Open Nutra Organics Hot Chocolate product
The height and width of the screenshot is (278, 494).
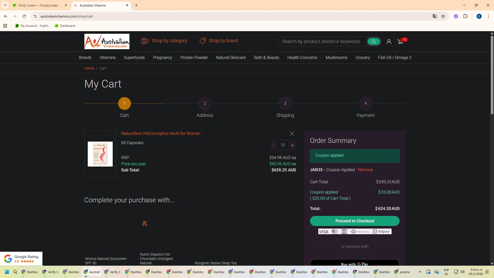point(156,259)
